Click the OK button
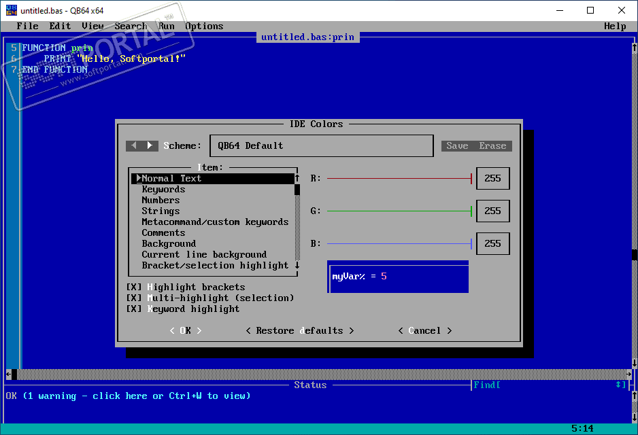This screenshot has width=638, height=435. pyautogui.click(x=186, y=330)
